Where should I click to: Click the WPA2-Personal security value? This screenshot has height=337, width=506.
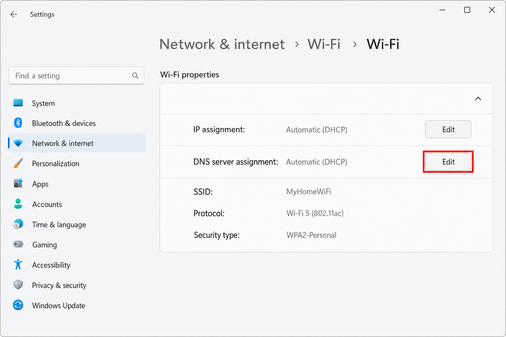point(311,235)
